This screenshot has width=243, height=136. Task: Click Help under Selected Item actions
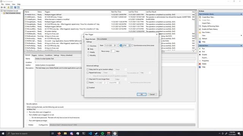pyautogui.click(x=204, y=67)
